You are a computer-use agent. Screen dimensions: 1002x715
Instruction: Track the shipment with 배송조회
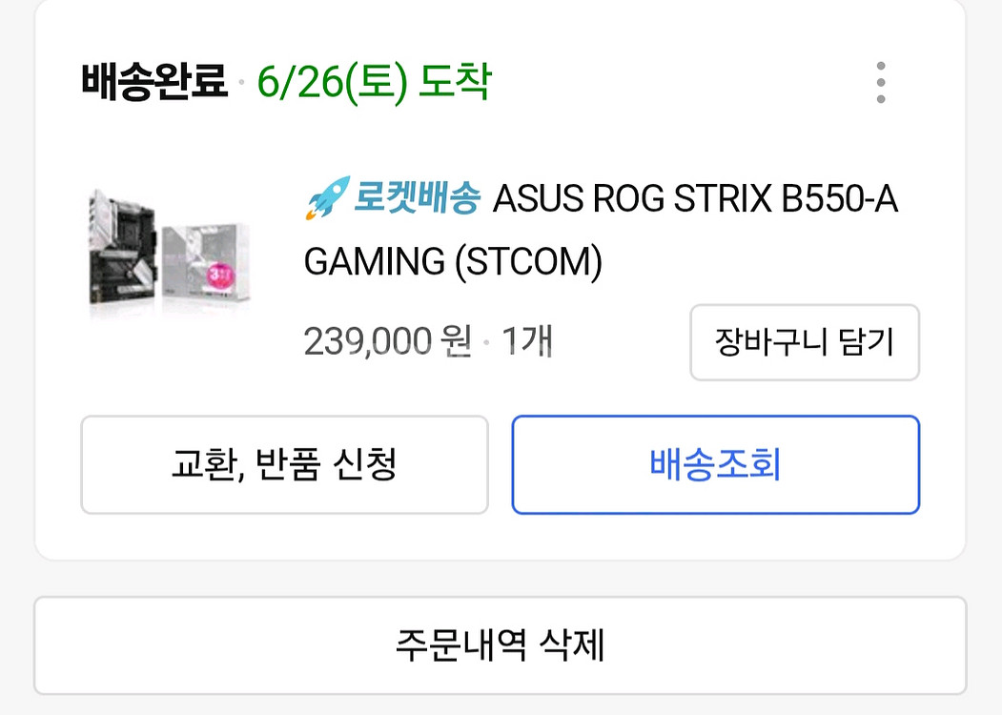pos(715,465)
